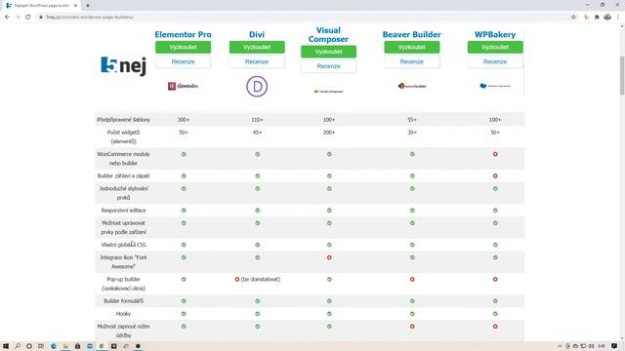Open Recenze for Beaver Builder

coord(412,61)
